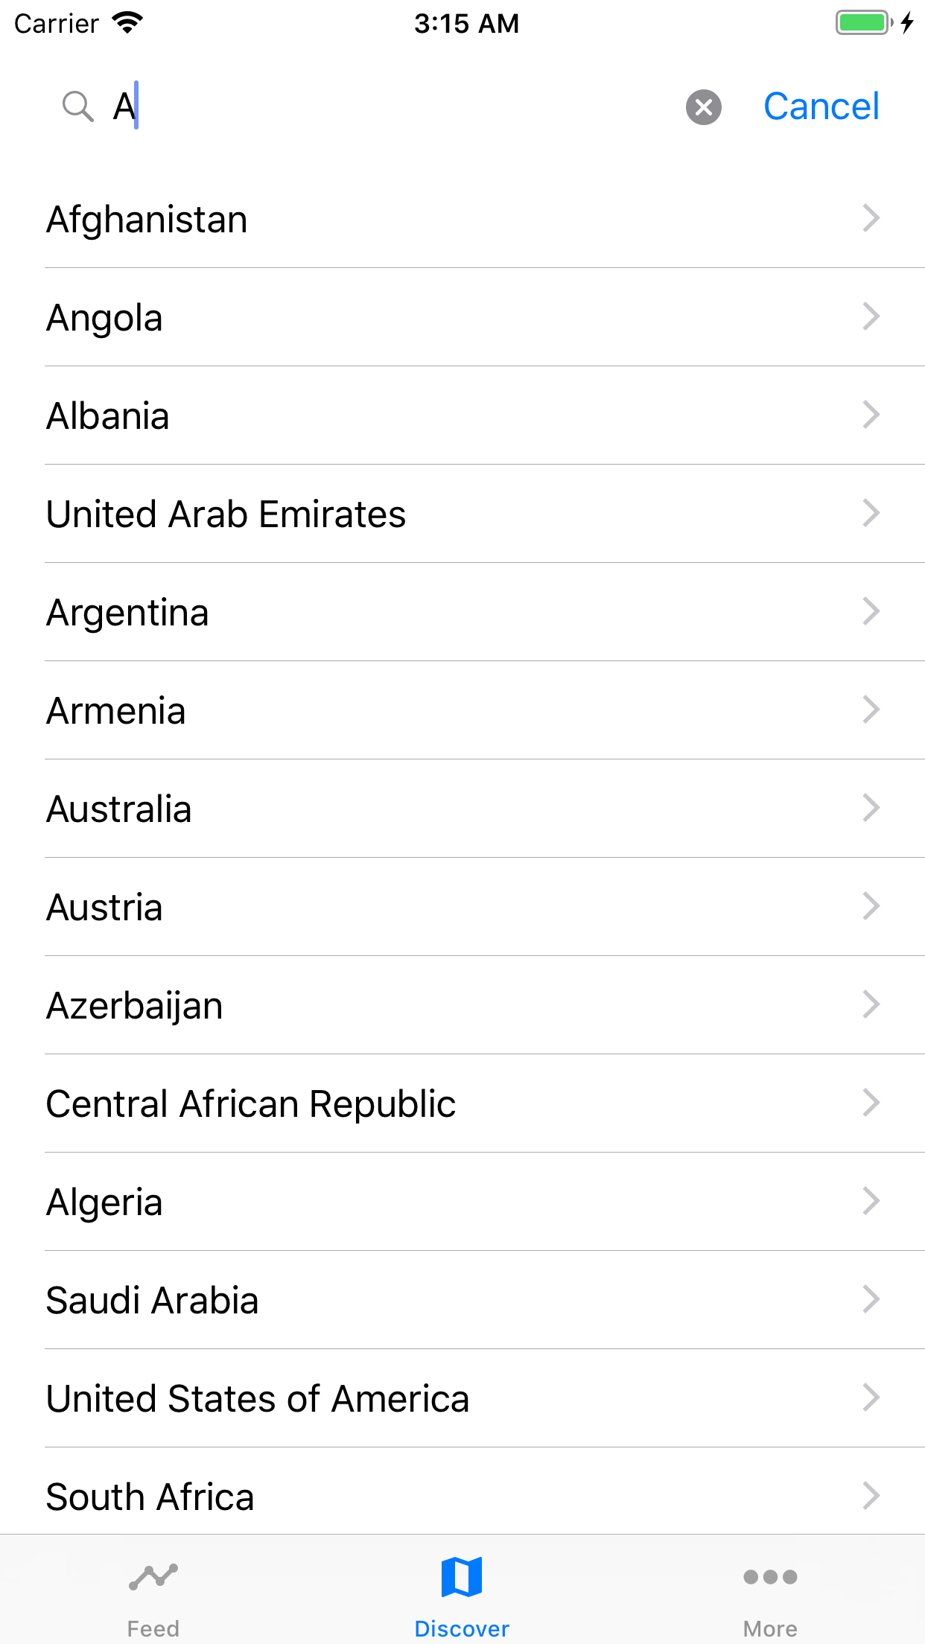Screen dimensions: 925x1644
Task: Open the Feed tab chart icon
Action: pos(153,1576)
